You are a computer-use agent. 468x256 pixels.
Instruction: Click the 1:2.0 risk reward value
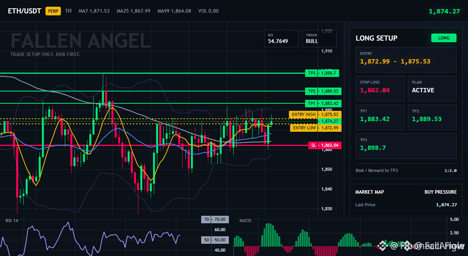tap(450, 170)
